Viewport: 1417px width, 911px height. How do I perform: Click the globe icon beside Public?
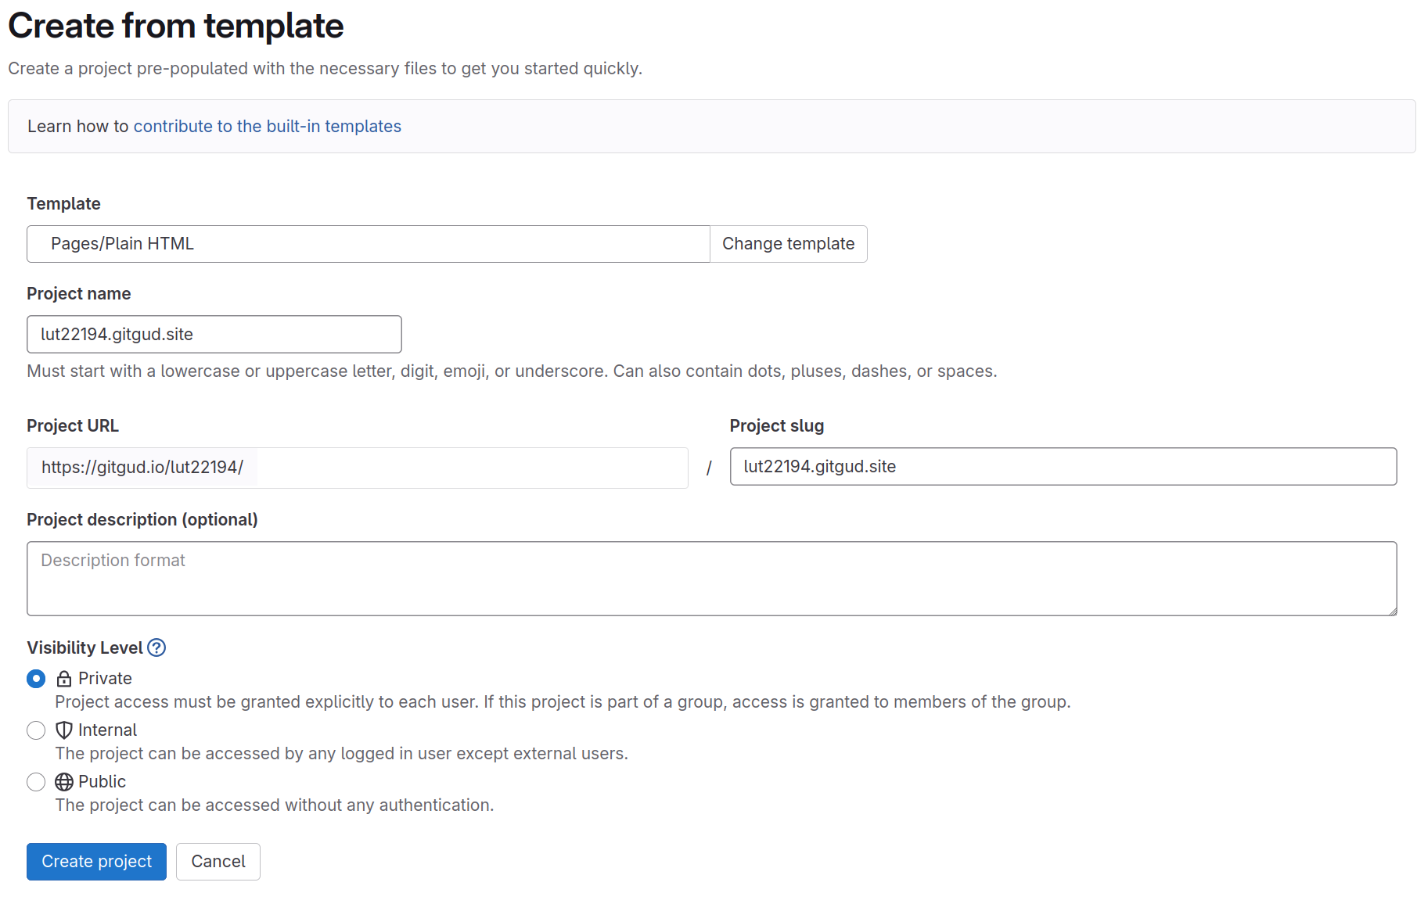pyautogui.click(x=64, y=782)
